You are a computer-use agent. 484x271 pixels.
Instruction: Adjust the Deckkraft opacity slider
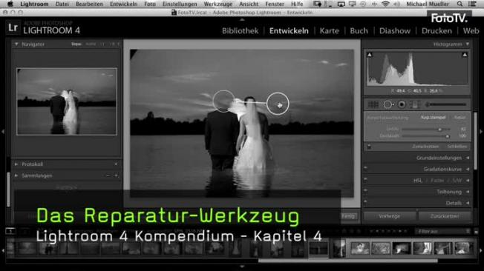click(x=426, y=135)
